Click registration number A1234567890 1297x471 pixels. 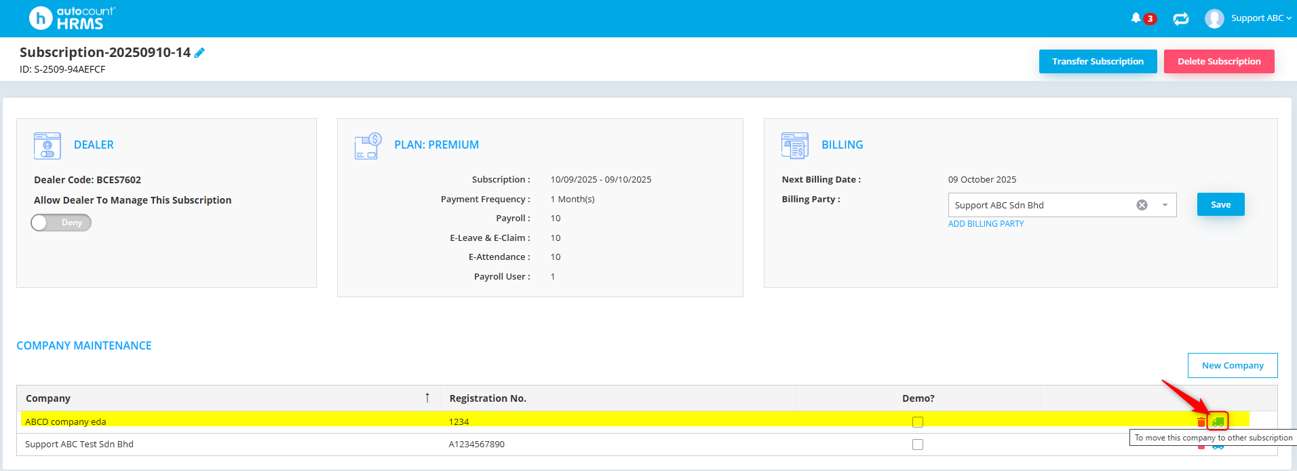click(x=476, y=445)
